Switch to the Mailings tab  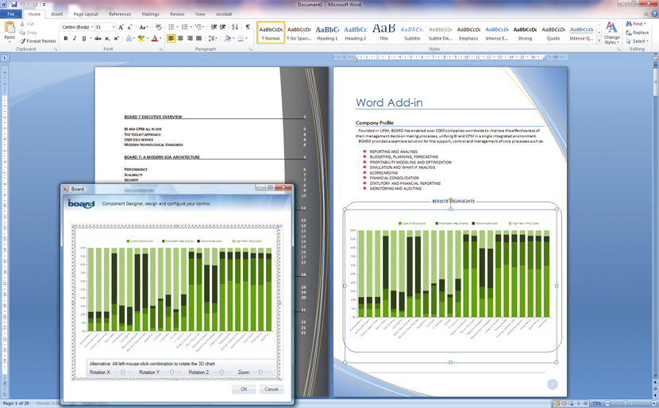pos(150,13)
